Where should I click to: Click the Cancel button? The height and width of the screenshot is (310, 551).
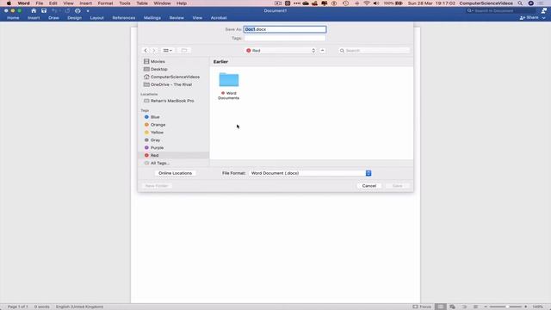pyautogui.click(x=369, y=186)
